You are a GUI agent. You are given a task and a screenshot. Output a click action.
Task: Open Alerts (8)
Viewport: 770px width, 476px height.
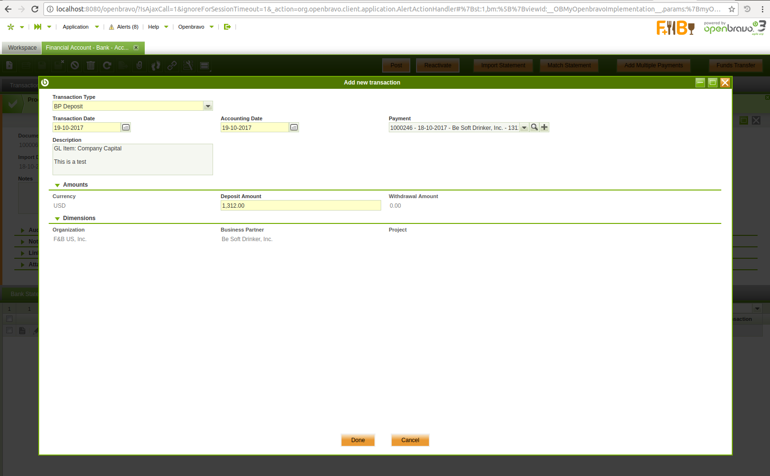[x=128, y=27]
